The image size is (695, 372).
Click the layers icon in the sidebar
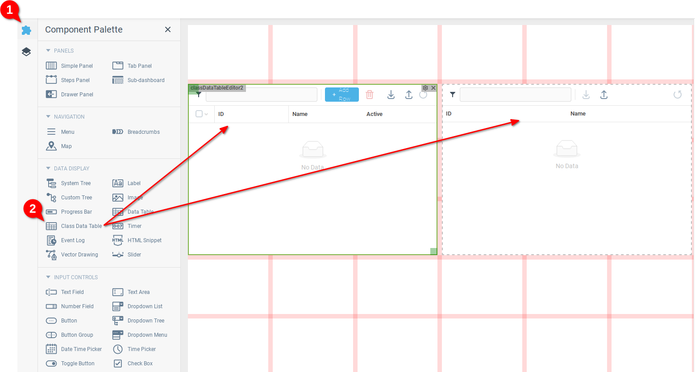(26, 52)
